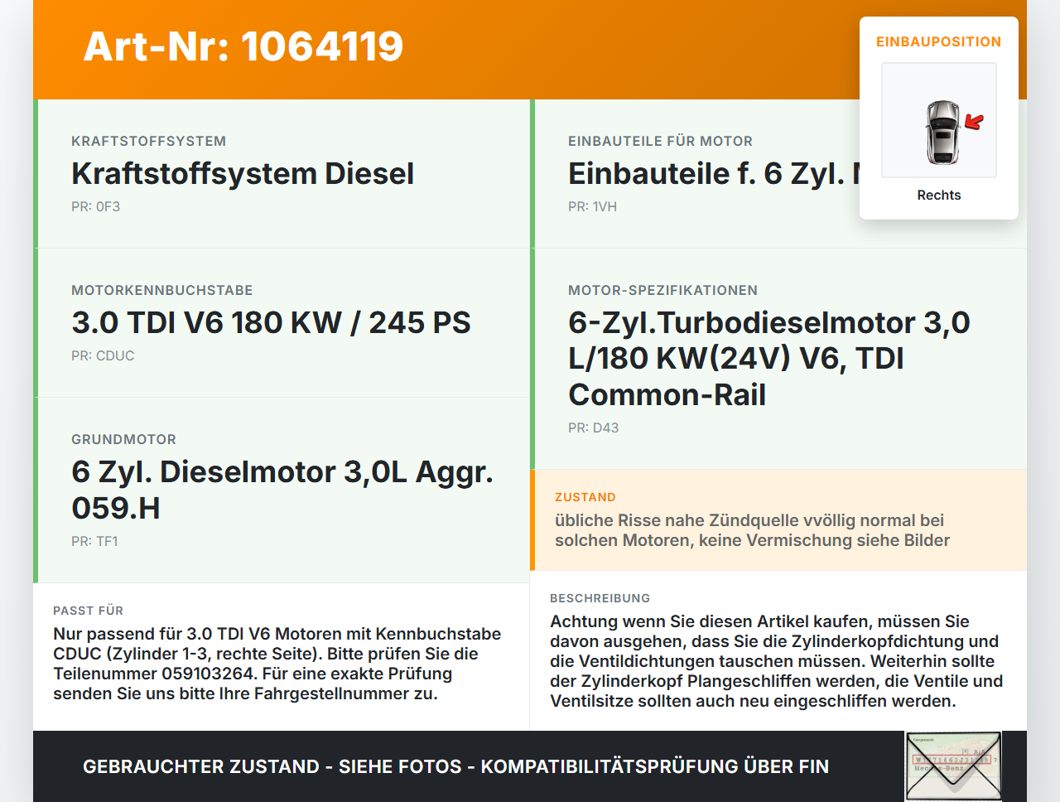Select the 6 Zyl. Dieselmotor 3,0L Aggr. card
This screenshot has height=802, width=1060.
(x=282, y=490)
